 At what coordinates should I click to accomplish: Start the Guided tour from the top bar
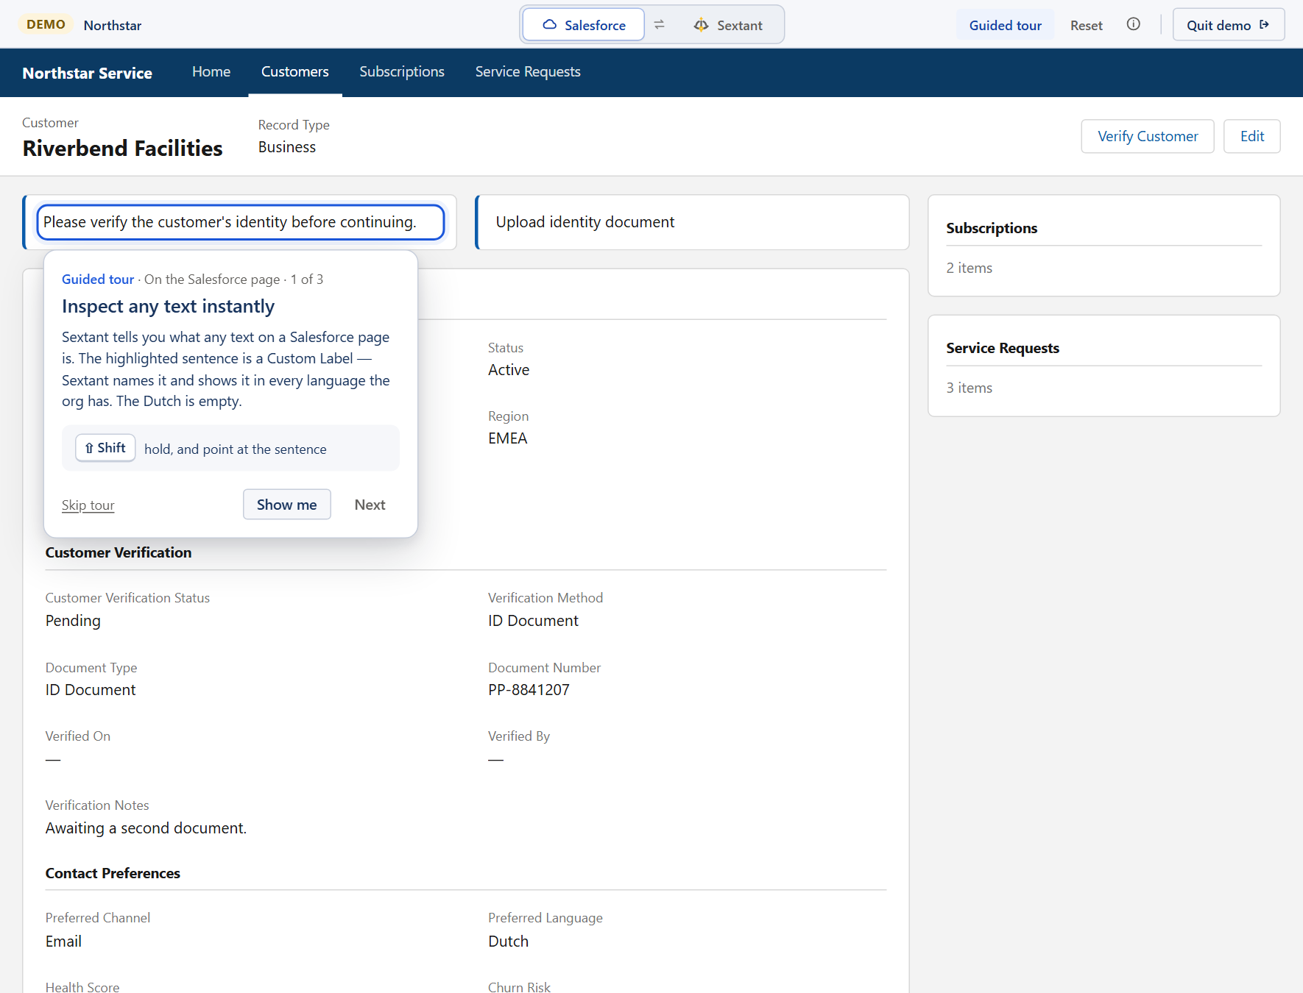coord(1005,25)
